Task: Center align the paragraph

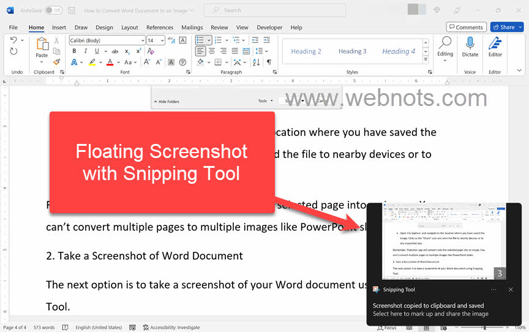Action: click(211, 51)
